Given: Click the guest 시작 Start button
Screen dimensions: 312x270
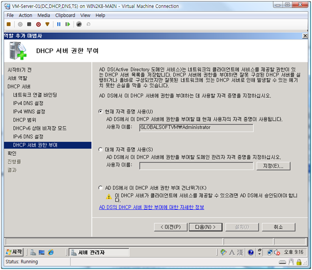Looking at the screenshot, I should click(14, 252).
